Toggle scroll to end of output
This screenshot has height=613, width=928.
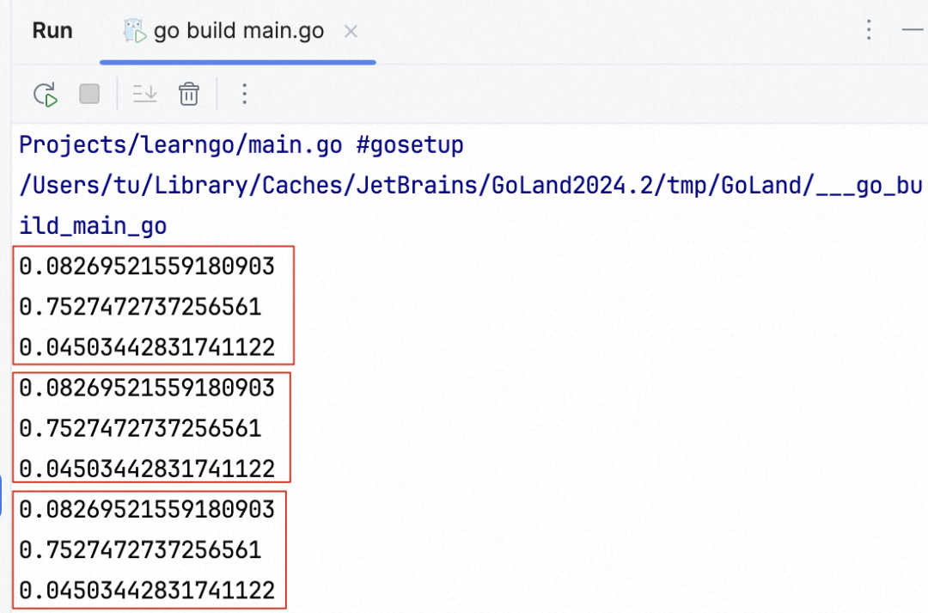pos(145,94)
